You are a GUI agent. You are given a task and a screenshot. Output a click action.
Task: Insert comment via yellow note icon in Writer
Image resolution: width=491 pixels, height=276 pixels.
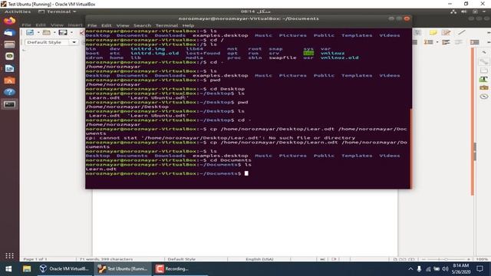[433, 32]
